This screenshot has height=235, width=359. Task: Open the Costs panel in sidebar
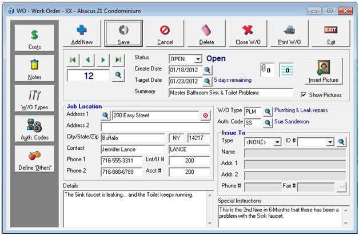[x=35, y=38]
